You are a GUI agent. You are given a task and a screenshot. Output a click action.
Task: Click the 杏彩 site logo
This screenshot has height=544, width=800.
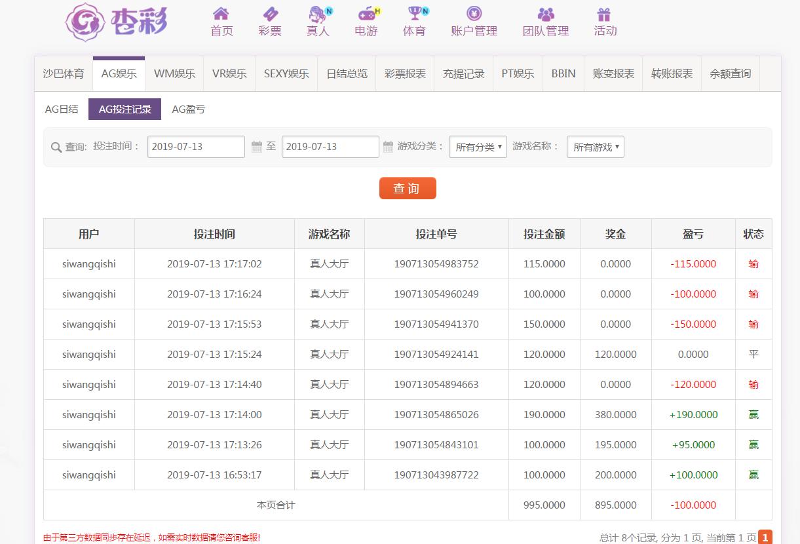[117, 22]
